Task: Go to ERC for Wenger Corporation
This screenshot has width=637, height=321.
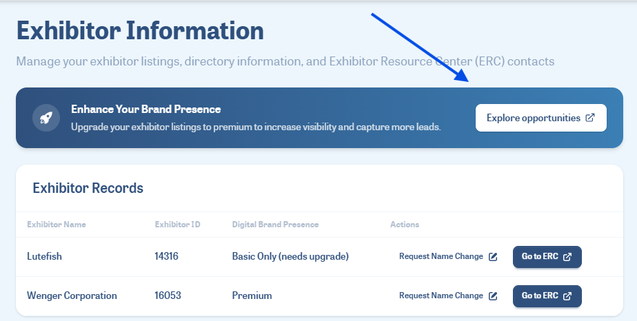Action: tap(547, 296)
